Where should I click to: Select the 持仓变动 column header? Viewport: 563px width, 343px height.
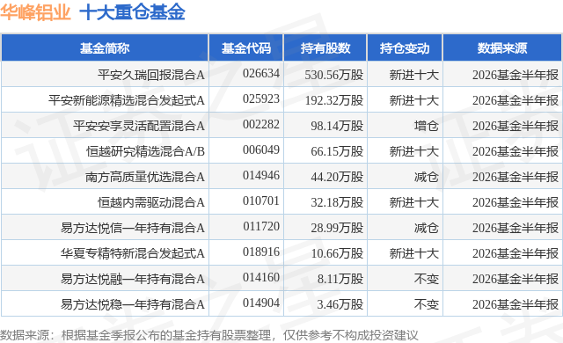point(405,48)
